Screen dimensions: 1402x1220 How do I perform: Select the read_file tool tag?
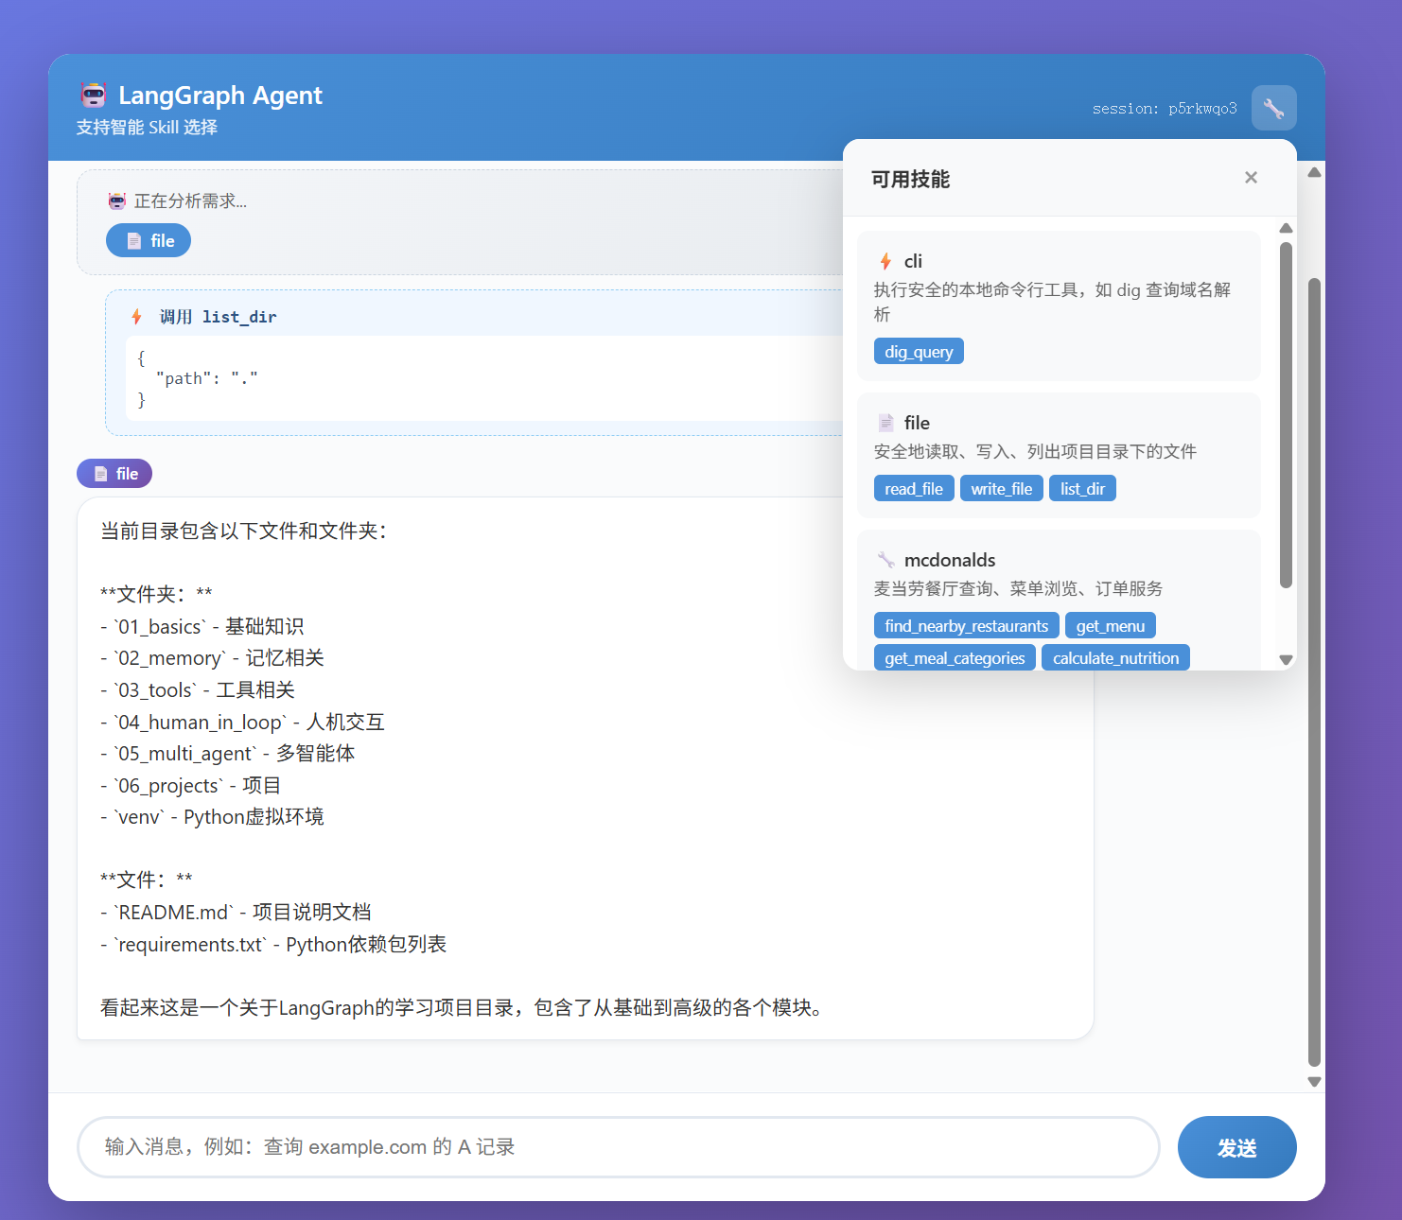[913, 489]
